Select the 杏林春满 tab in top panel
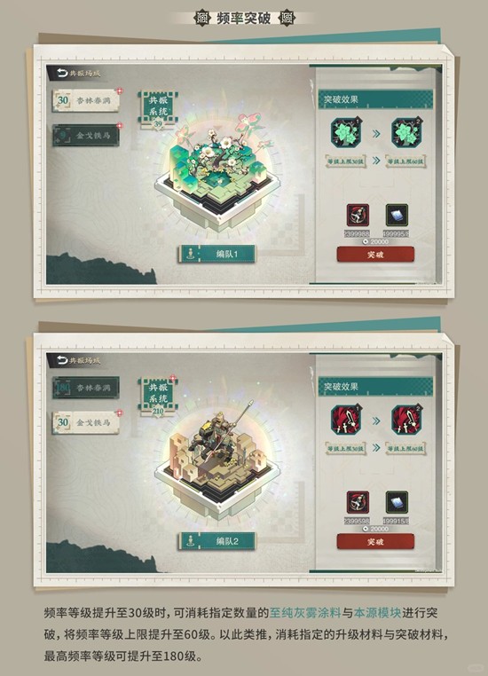The height and width of the screenshot is (676, 488). [86, 100]
